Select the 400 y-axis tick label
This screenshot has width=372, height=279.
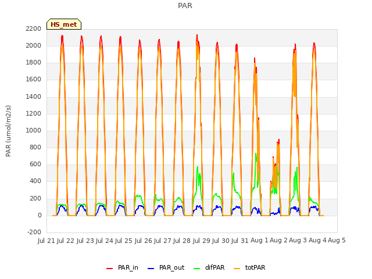point(35,181)
